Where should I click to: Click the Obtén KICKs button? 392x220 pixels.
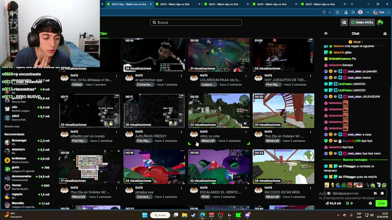click(x=362, y=22)
